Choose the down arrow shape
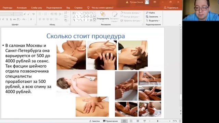Image resolution: width=219 pixels, height=123 pixels. click(88, 17)
